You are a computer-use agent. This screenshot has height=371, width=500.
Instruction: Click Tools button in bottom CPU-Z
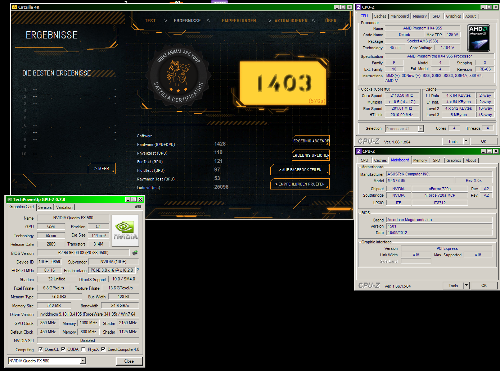coord(453,285)
